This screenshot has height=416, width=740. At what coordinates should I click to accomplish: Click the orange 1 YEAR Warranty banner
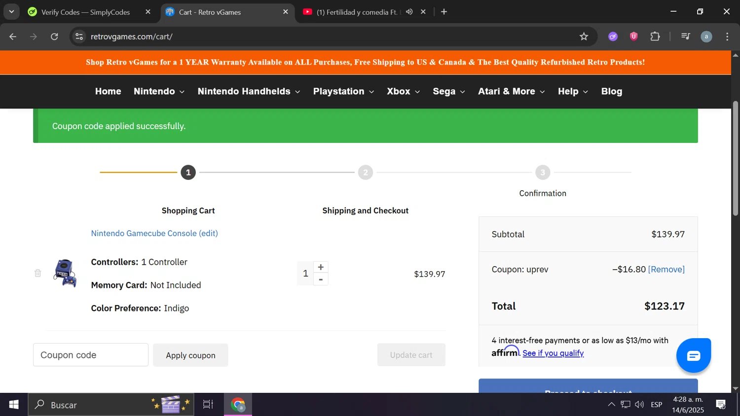click(366, 62)
